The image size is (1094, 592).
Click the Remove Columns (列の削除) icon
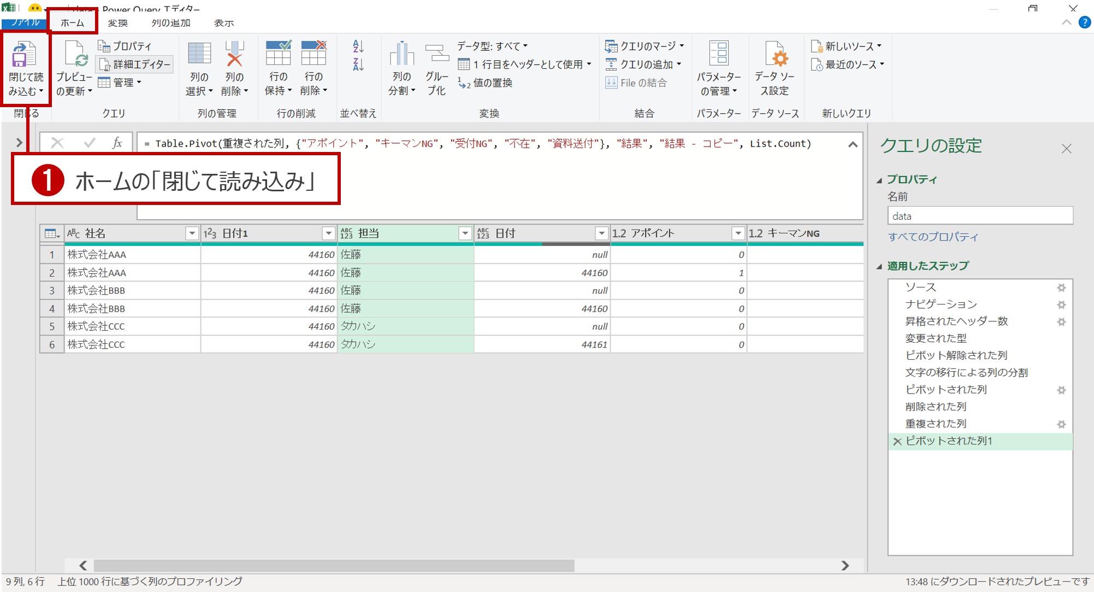pyautogui.click(x=234, y=55)
